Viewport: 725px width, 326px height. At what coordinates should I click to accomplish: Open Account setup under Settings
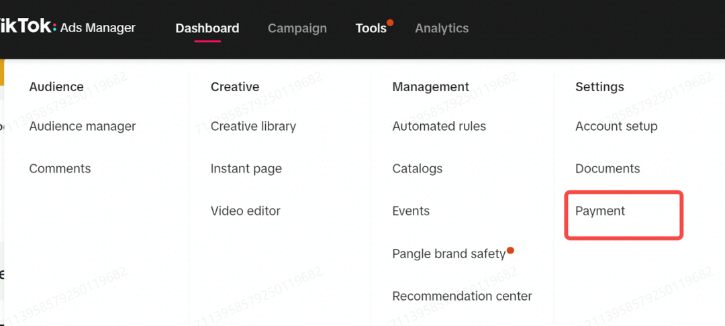coord(616,126)
